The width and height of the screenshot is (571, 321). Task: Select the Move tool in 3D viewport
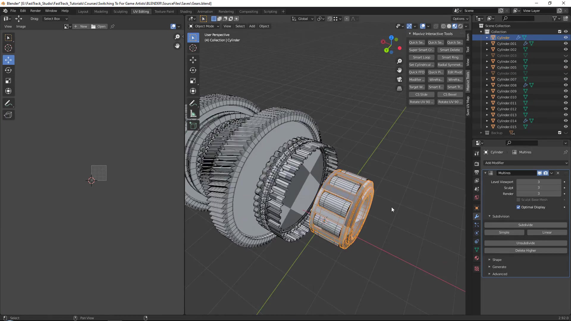[x=193, y=60]
